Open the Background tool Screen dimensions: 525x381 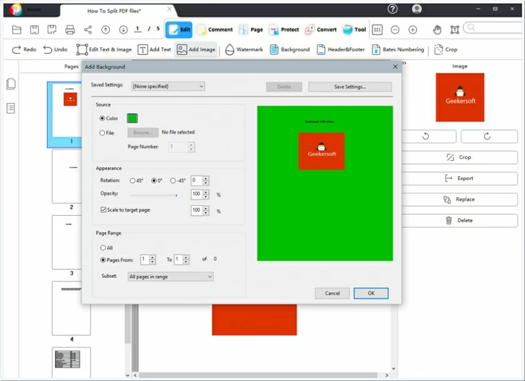(289, 49)
